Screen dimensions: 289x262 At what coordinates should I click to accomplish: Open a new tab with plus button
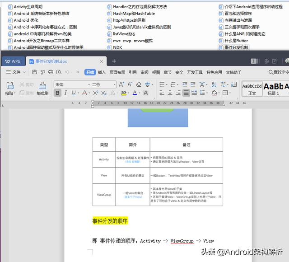pos(114,61)
